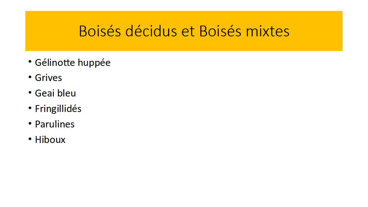Click the bullet marker before "Gélinotte huppée"
Image resolution: width=368 pixels, height=207 pixels.
(30, 62)
